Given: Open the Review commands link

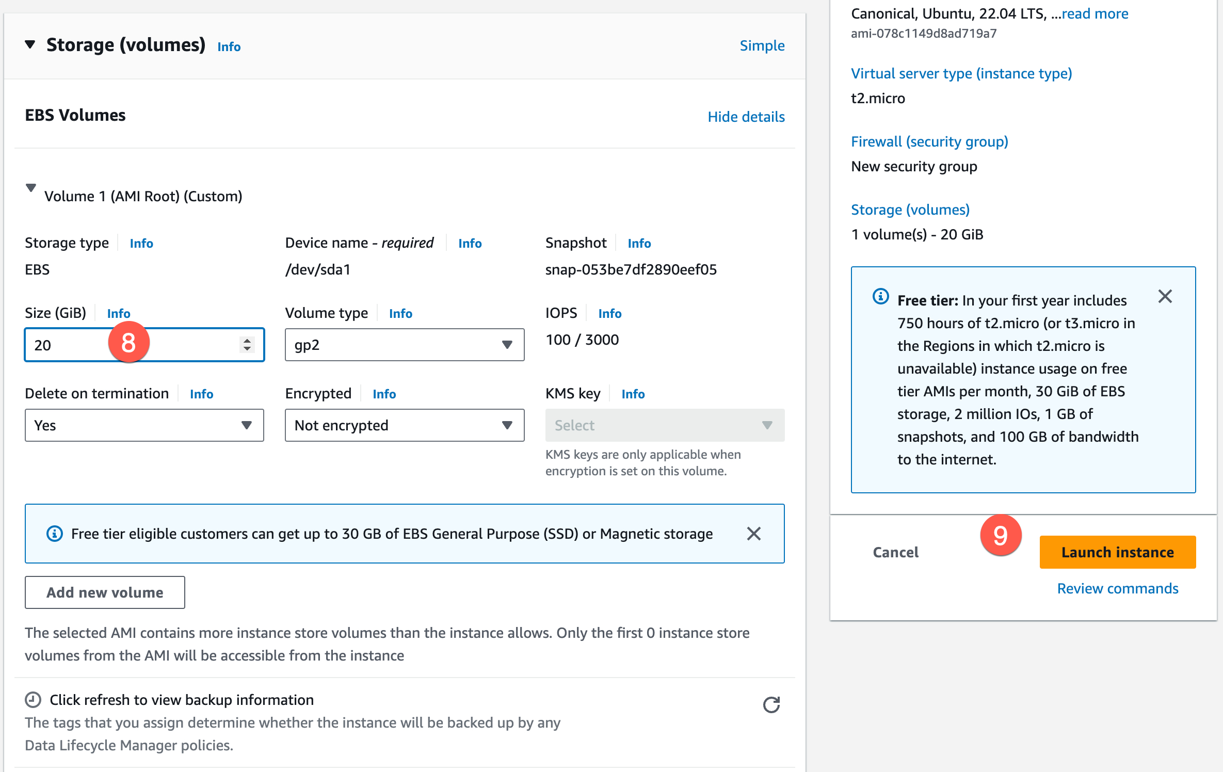Looking at the screenshot, I should [x=1117, y=588].
